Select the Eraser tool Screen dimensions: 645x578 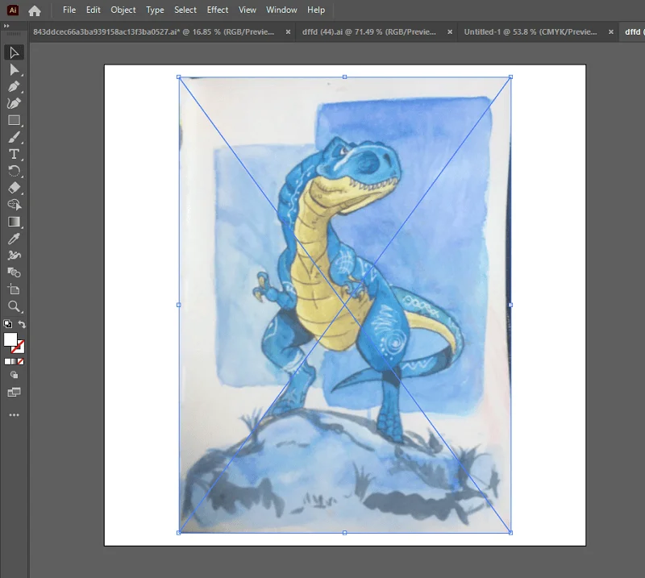tap(14, 188)
